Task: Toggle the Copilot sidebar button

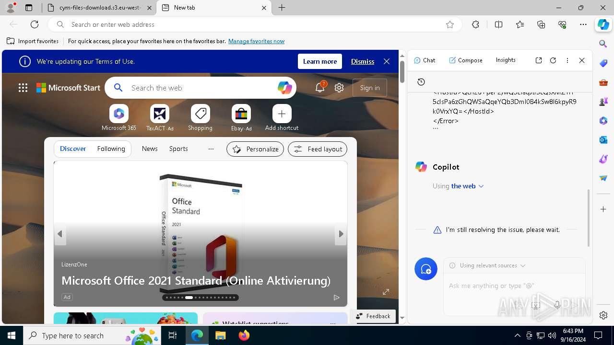Action: (603, 24)
